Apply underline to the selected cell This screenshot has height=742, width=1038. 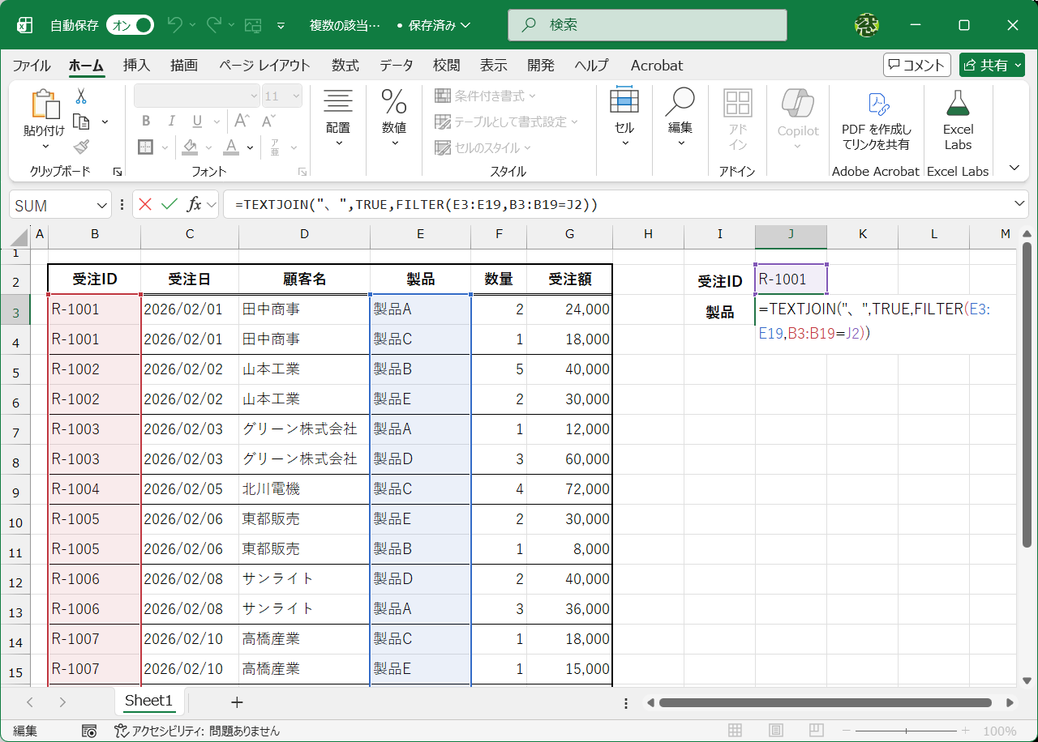pos(195,120)
